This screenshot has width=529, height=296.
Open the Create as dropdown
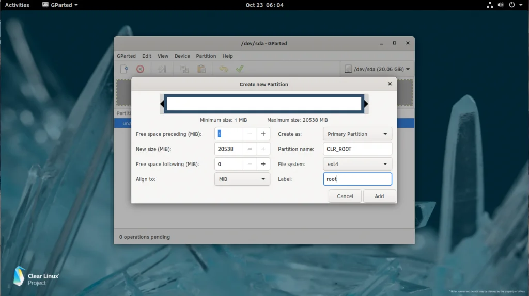pos(357,134)
